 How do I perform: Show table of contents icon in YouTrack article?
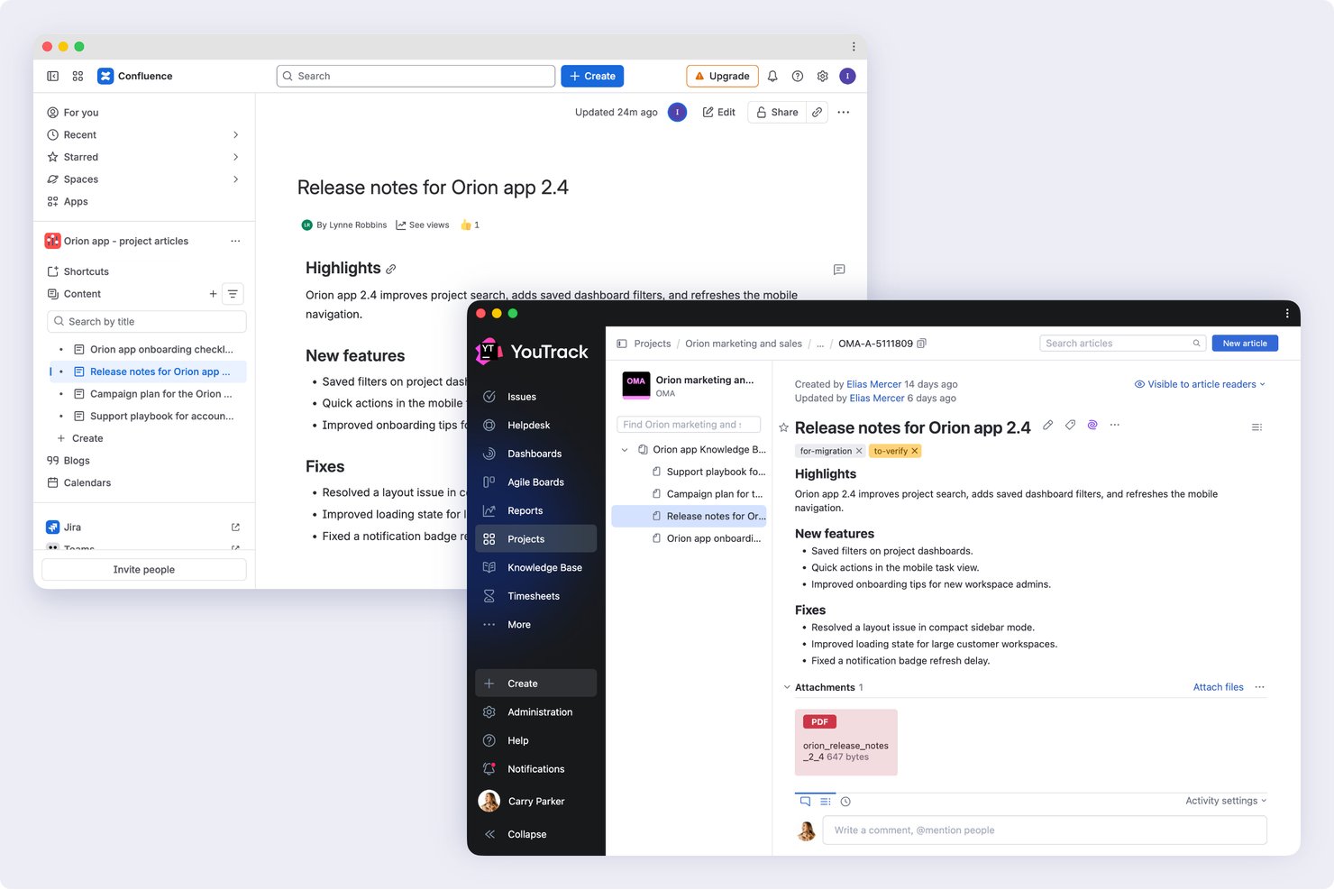(x=1256, y=427)
